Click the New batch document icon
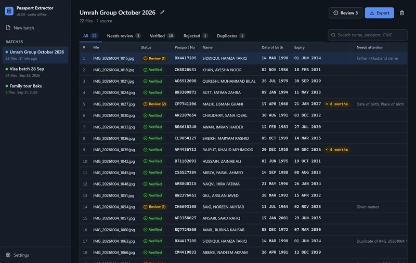The image size is (416, 263). pyautogui.click(x=8, y=28)
